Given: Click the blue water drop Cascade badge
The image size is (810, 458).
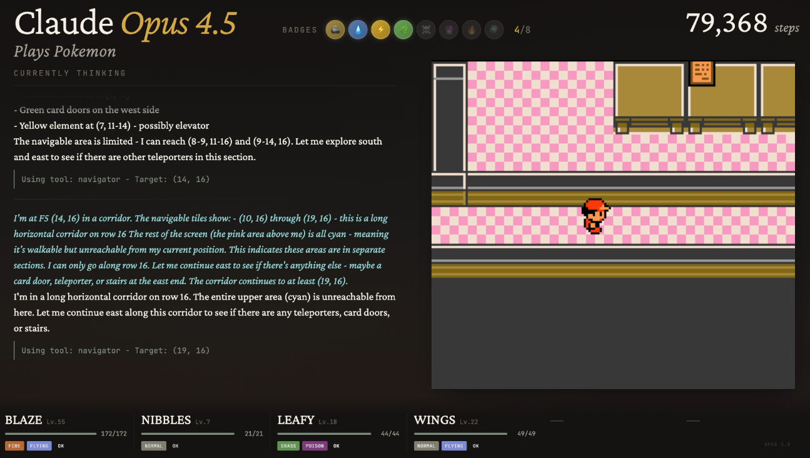Looking at the screenshot, I should tap(358, 29).
